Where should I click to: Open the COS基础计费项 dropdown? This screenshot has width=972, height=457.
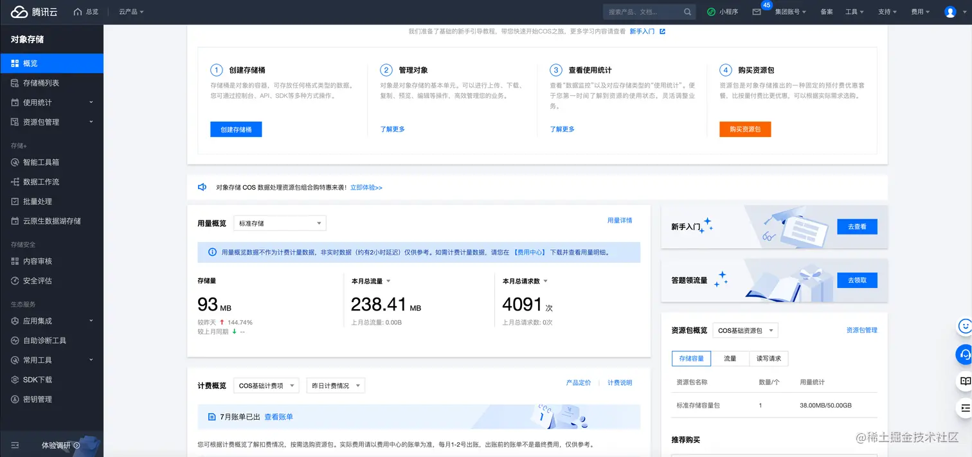[266, 386]
